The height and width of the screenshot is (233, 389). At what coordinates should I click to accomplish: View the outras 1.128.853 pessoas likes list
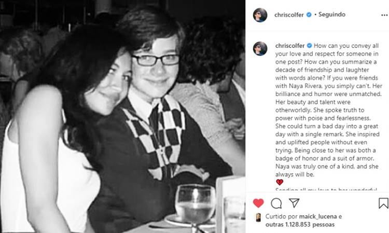coord(300,225)
